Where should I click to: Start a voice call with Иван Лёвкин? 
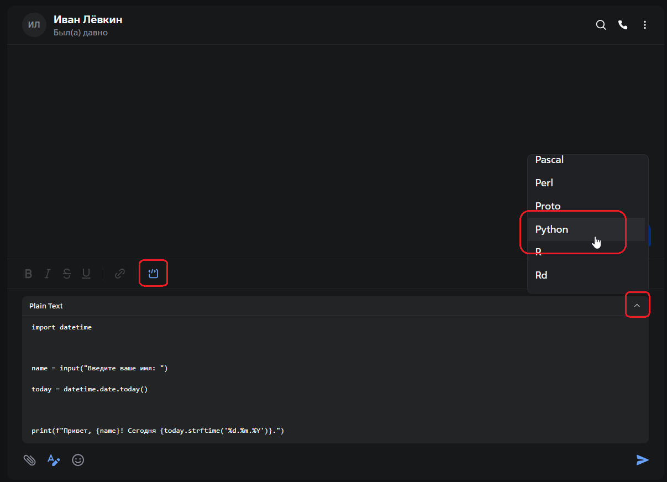(x=623, y=25)
